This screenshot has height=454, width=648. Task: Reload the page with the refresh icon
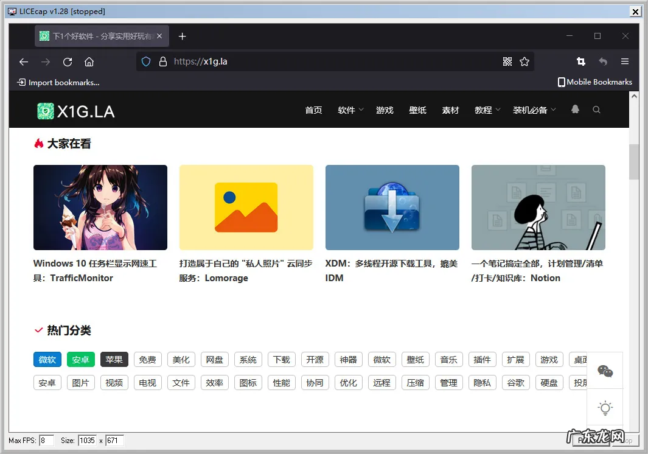coord(68,61)
